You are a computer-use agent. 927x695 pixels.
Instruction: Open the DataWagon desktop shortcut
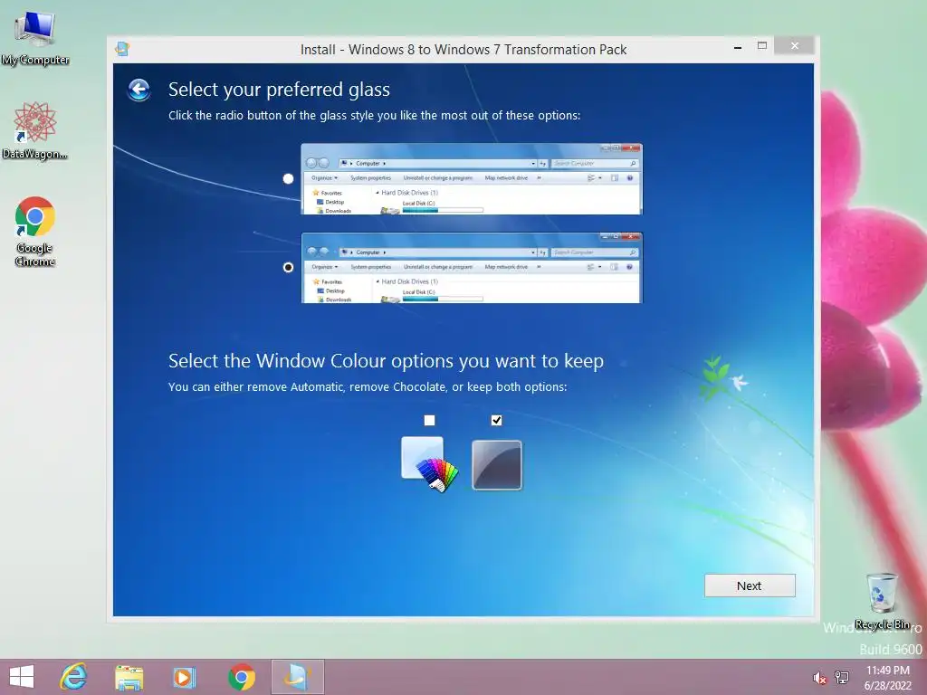35,131
